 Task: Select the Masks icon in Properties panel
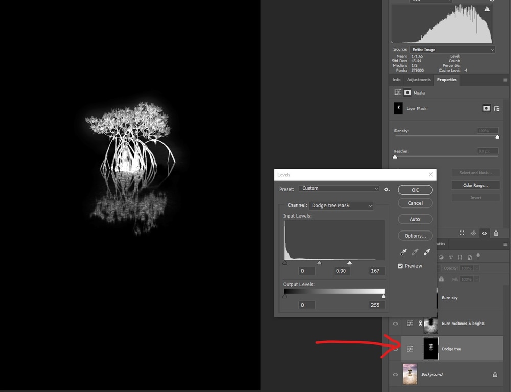pyautogui.click(x=407, y=93)
